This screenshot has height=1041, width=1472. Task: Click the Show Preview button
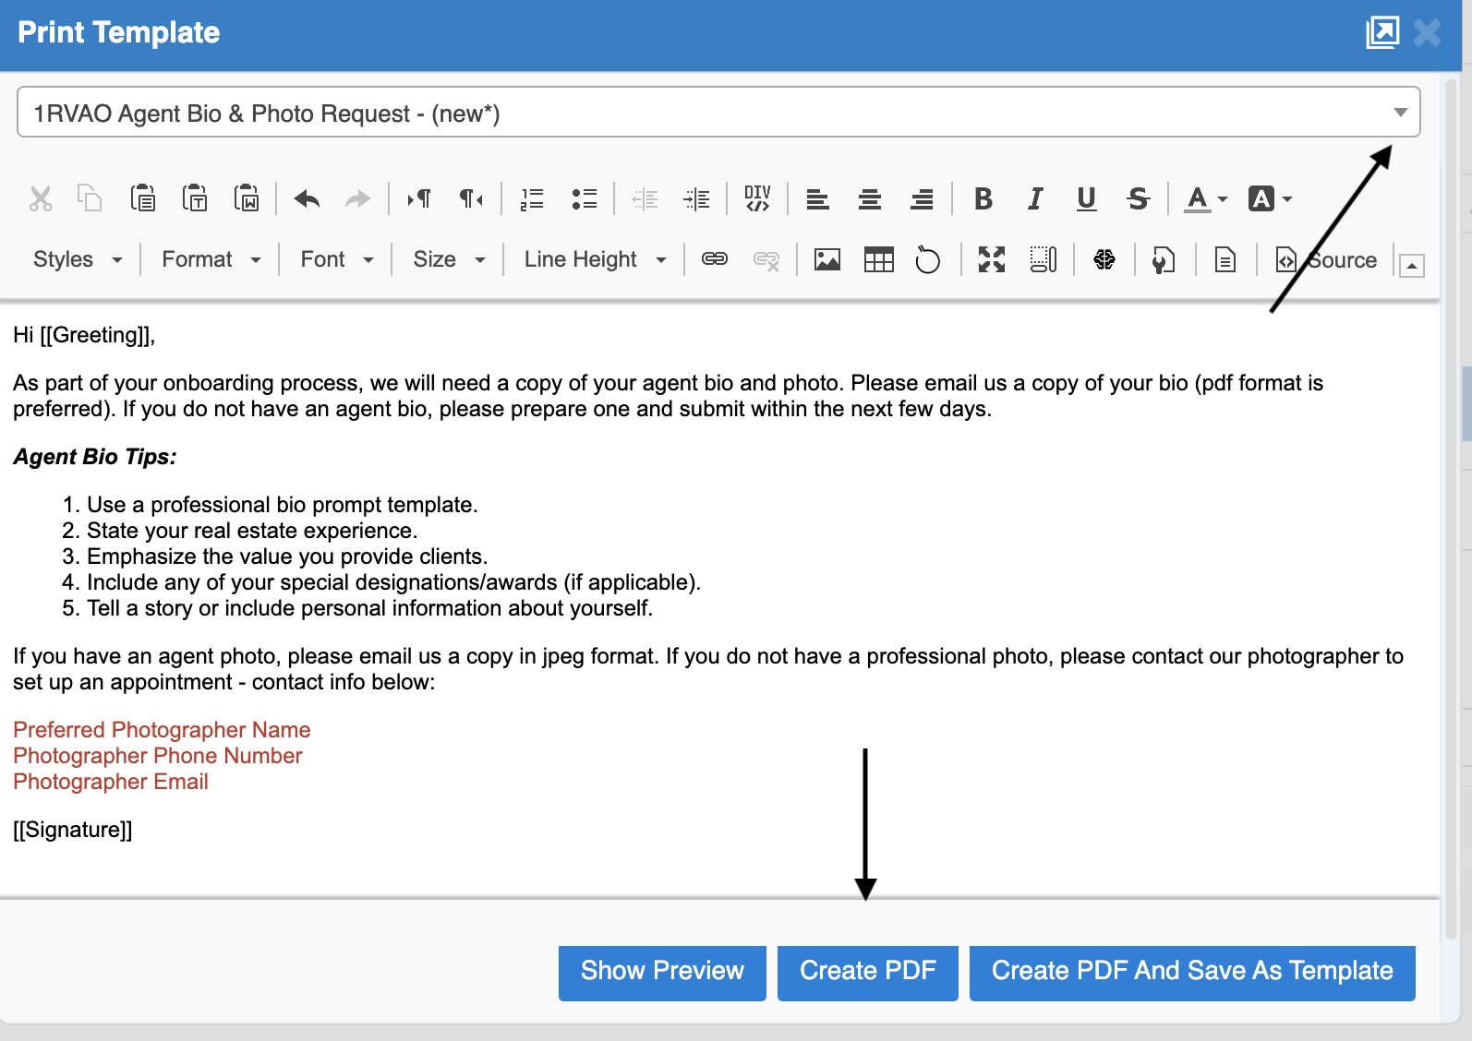662,972
